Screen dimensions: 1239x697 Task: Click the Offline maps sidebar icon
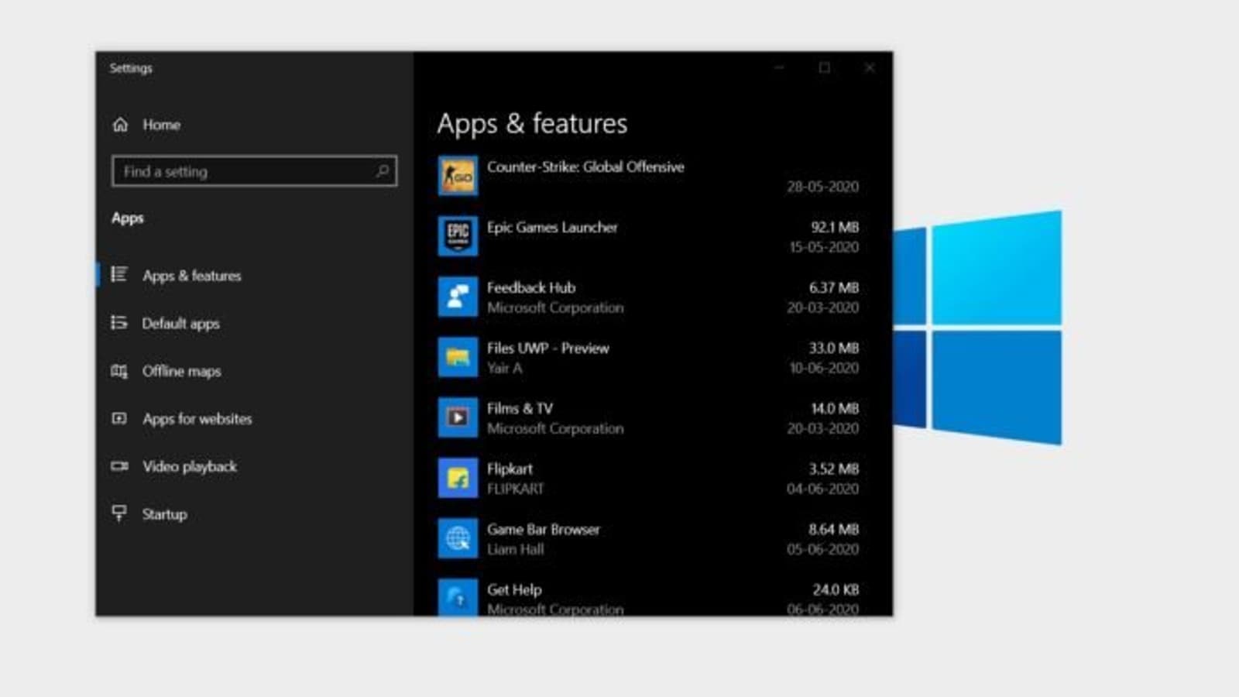point(118,371)
